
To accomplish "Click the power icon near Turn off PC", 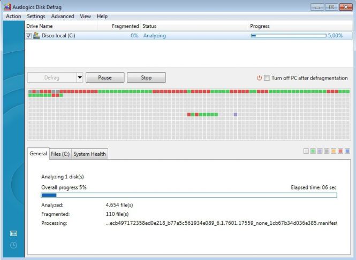I will pyautogui.click(x=259, y=78).
